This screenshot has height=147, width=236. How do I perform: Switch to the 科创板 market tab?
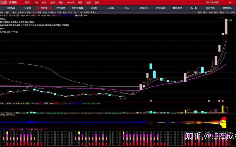[111, 8]
